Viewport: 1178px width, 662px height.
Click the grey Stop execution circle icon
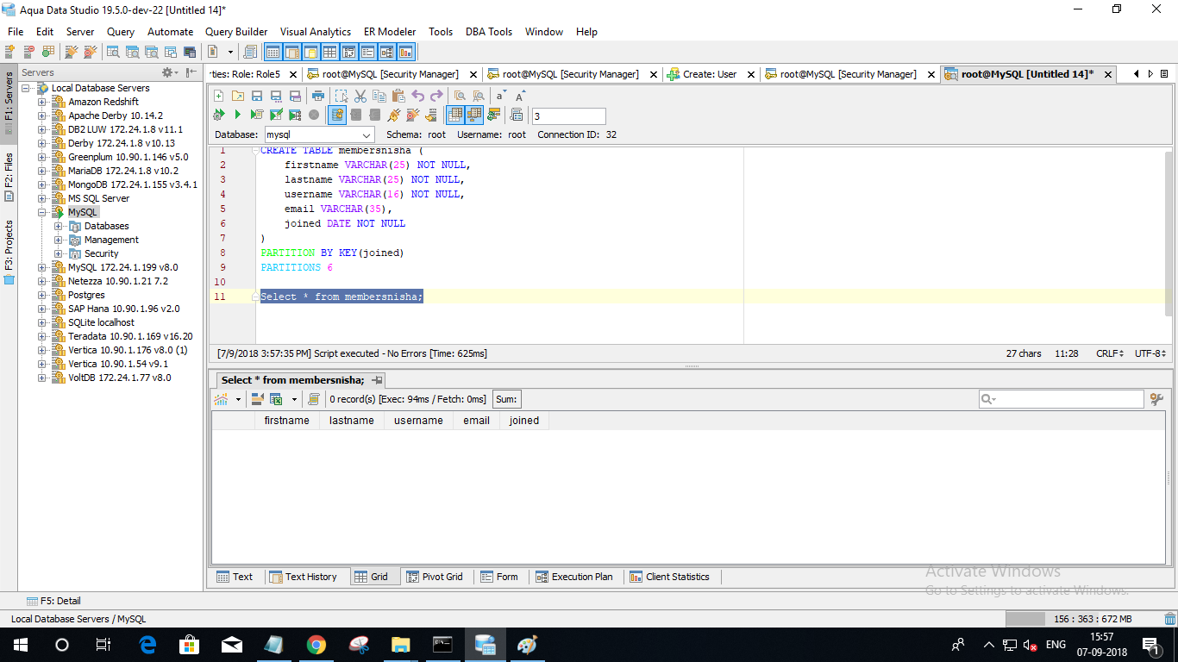(314, 114)
